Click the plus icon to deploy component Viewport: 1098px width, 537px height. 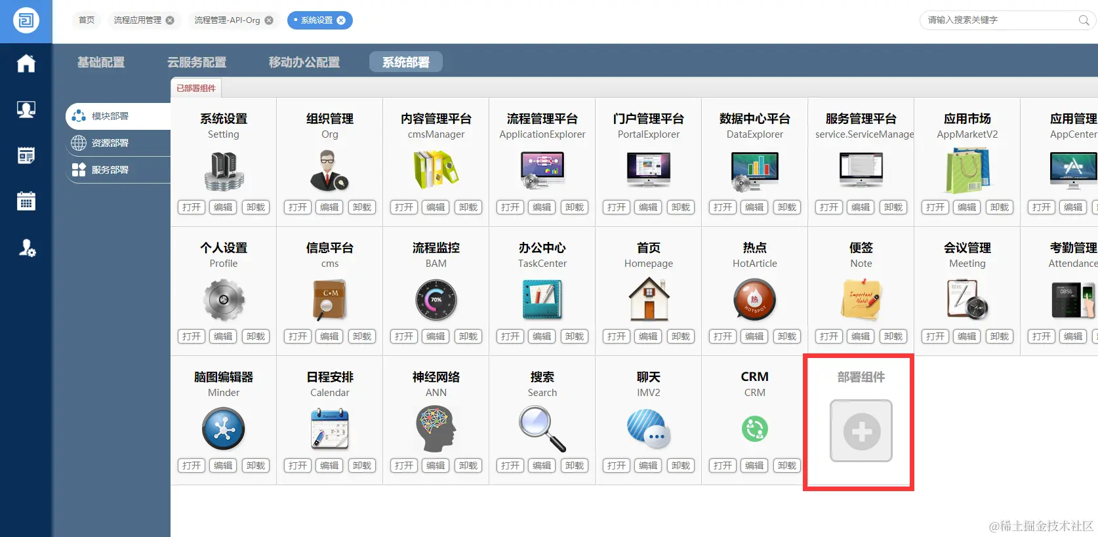[x=861, y=431]
